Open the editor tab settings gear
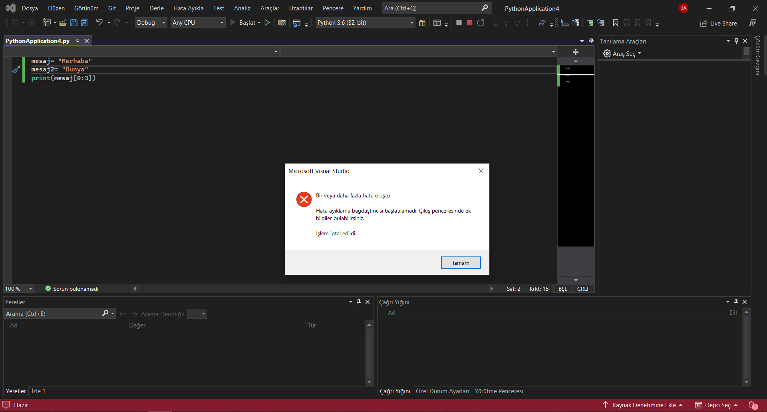This screenshot has width=767, height=412. 591,41
